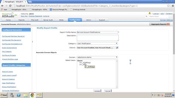Screen dimensions: 175x98
Task: Bookmark page with the star icon
Action: point(168,6)
